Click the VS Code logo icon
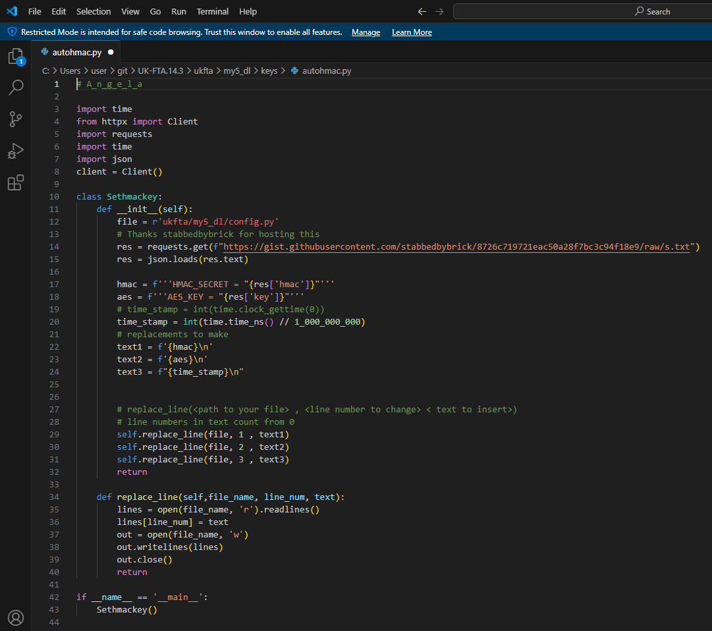 coord(12,11)
